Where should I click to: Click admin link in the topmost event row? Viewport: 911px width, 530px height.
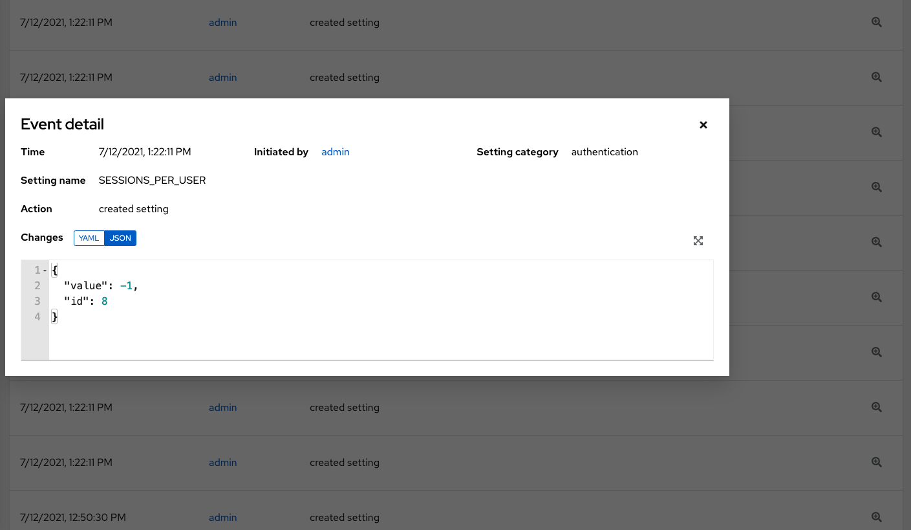click(222, 23)
